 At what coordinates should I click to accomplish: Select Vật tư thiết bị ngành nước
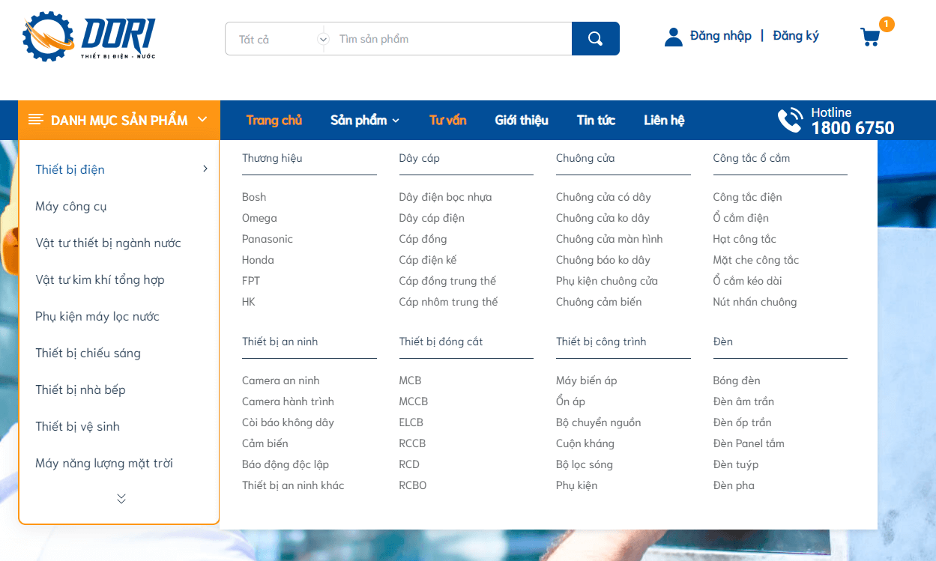(108, 243)
